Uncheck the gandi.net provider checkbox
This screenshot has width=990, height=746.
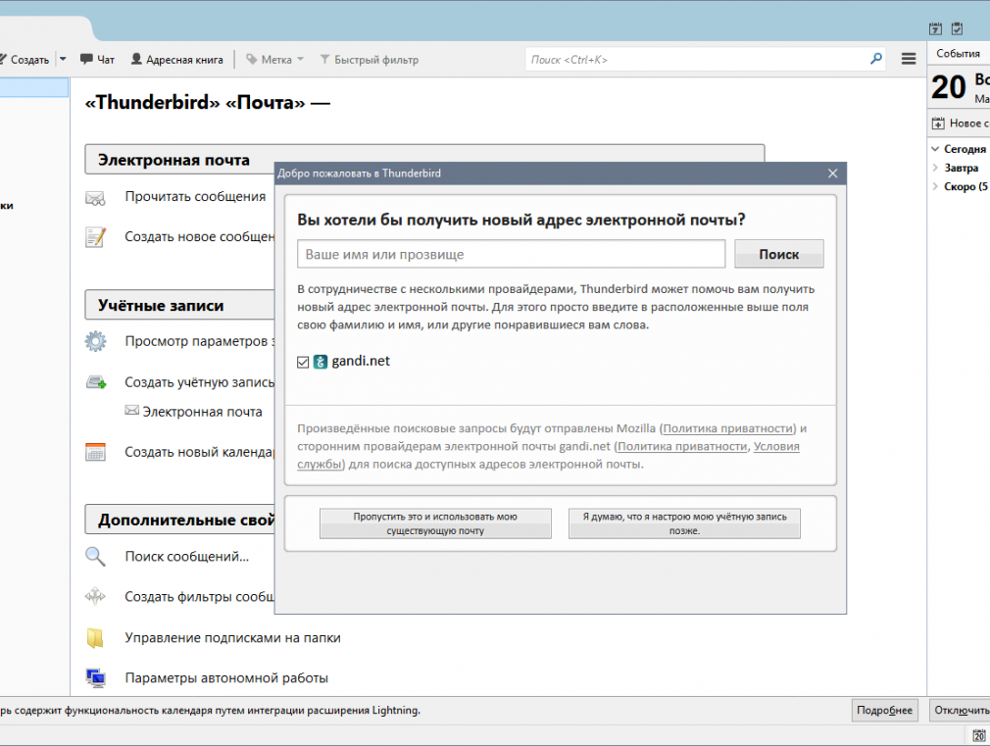tap(303, 362)
